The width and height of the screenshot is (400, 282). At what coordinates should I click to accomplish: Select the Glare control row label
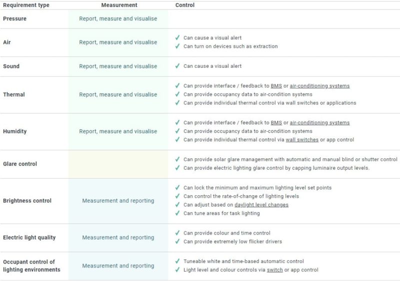[20, 164]
